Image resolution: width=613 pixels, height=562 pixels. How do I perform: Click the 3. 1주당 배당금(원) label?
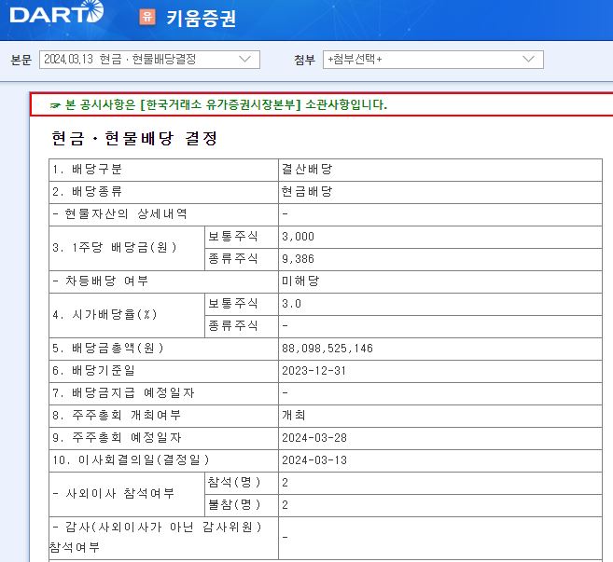(x=115, y=248)
